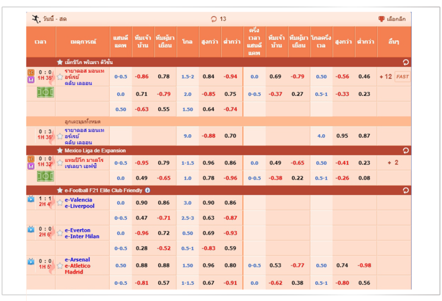Open the แทมปิโก มาเดโร team link
442x301 pixels.
pos(84,160)
